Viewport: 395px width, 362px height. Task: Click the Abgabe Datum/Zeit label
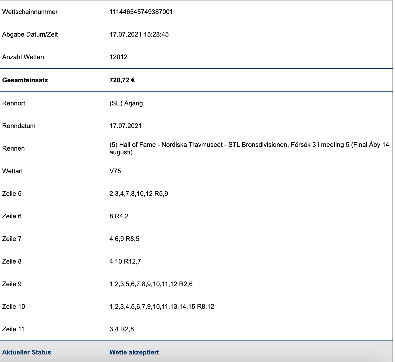(30, 34)
